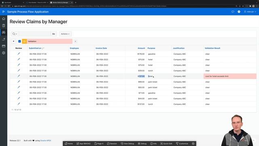Edit the $70.00 hotel claim
Screen dimensions: 259x146
[19, 59]
